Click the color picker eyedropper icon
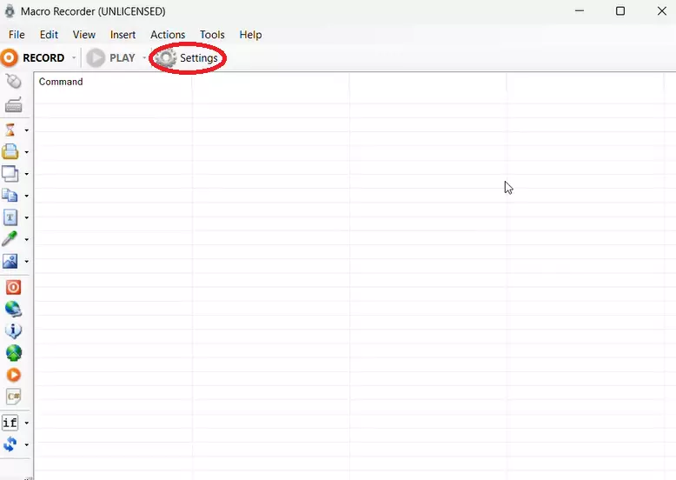The width and height of the screenshot is (676, 480). click(x=10, y=239)
